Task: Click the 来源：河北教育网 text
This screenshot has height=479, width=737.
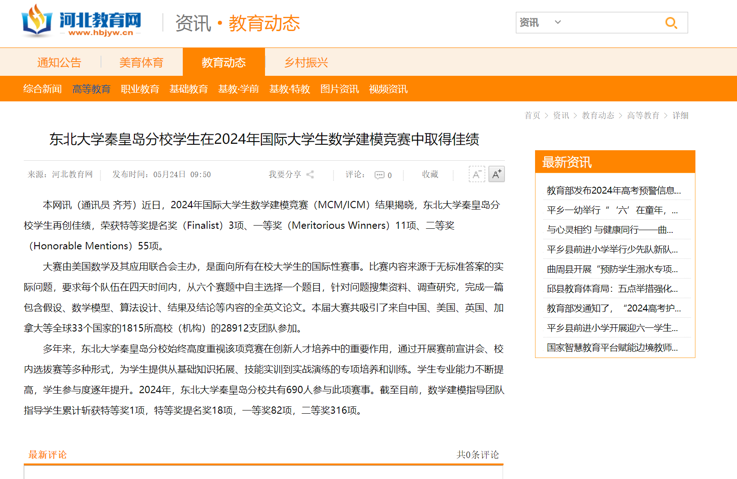Action: (60, 174)
